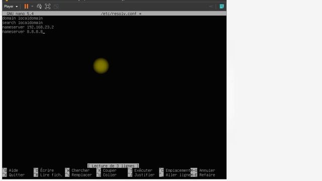Screen dimensions: 322x181
Task: Click the ^W Chercher shortcut hint
Action: pyautogui.click(x=77, y=170)
